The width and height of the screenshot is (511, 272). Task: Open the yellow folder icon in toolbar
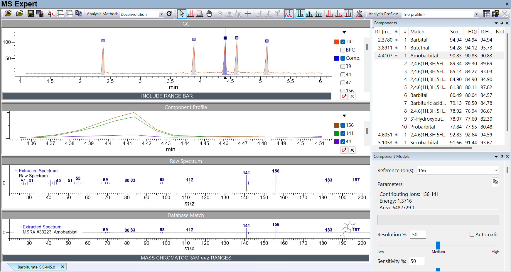(19, 14)
